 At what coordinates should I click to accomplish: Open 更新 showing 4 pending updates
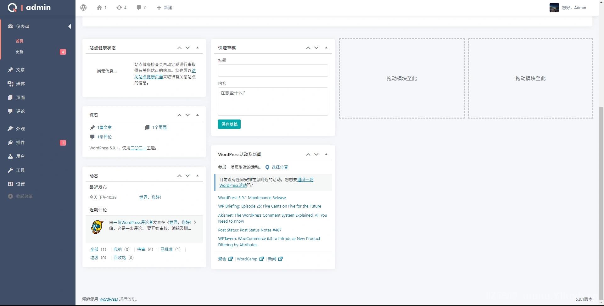pos(20,52)
